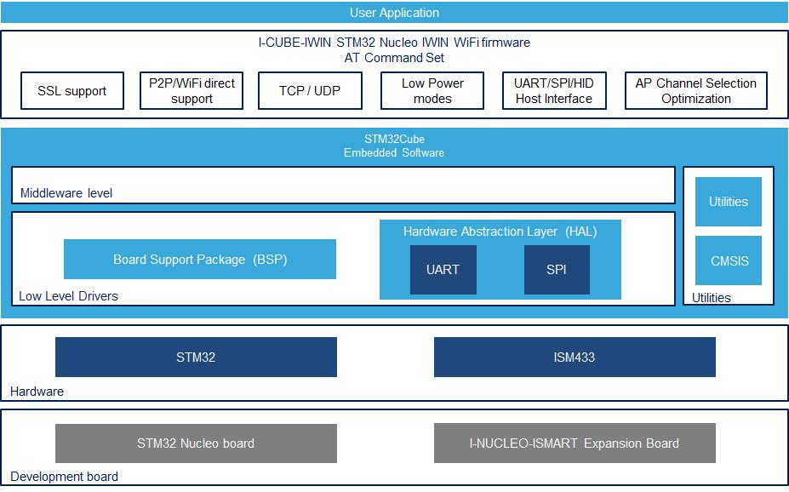Select the CMSIS block
789x492 pixels.
728,260
